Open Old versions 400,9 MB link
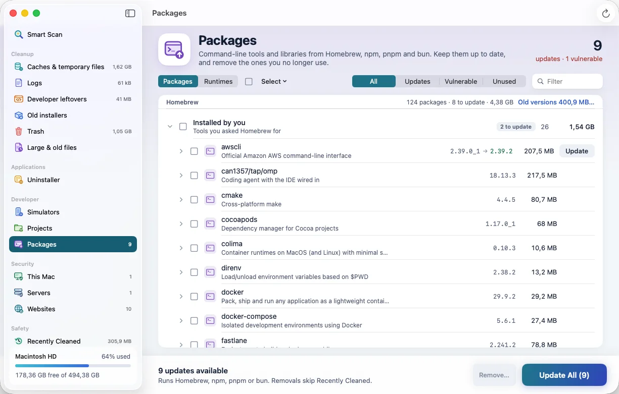 (556, 102)
